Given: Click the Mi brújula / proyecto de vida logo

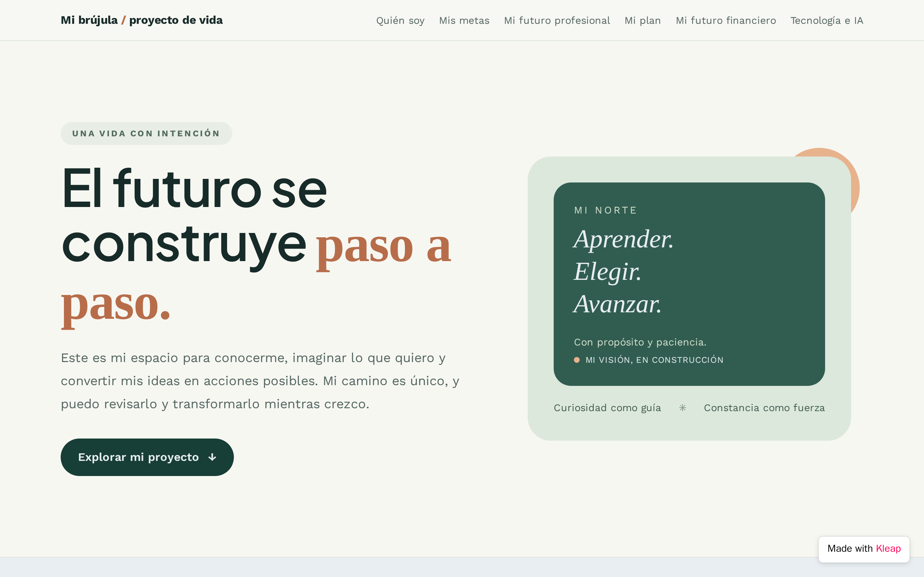Looking at the screenshot, I should [x=141, y=20].
